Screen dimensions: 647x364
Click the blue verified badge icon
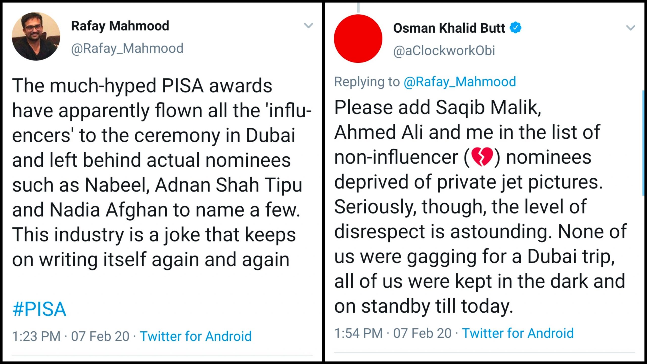[515, 28]
